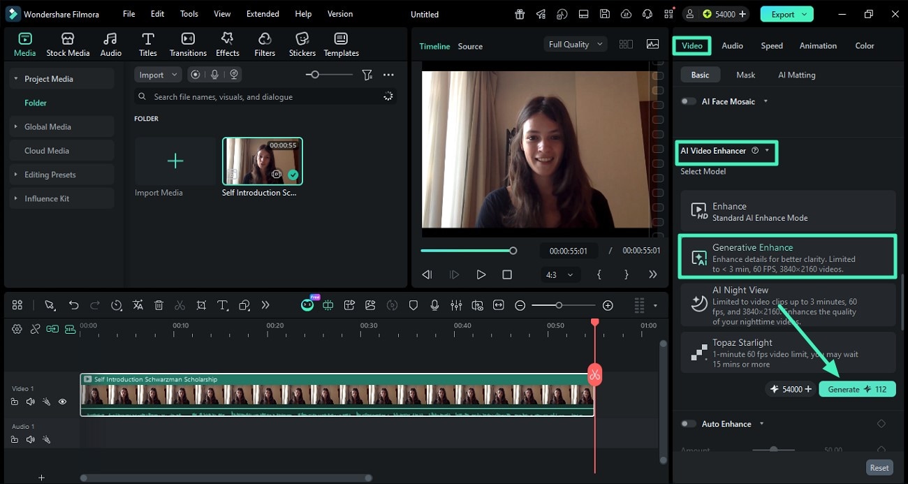Switch to the Color tab
Screen dimensions: 908x484
pyautogui.click(x=864, y=45)
